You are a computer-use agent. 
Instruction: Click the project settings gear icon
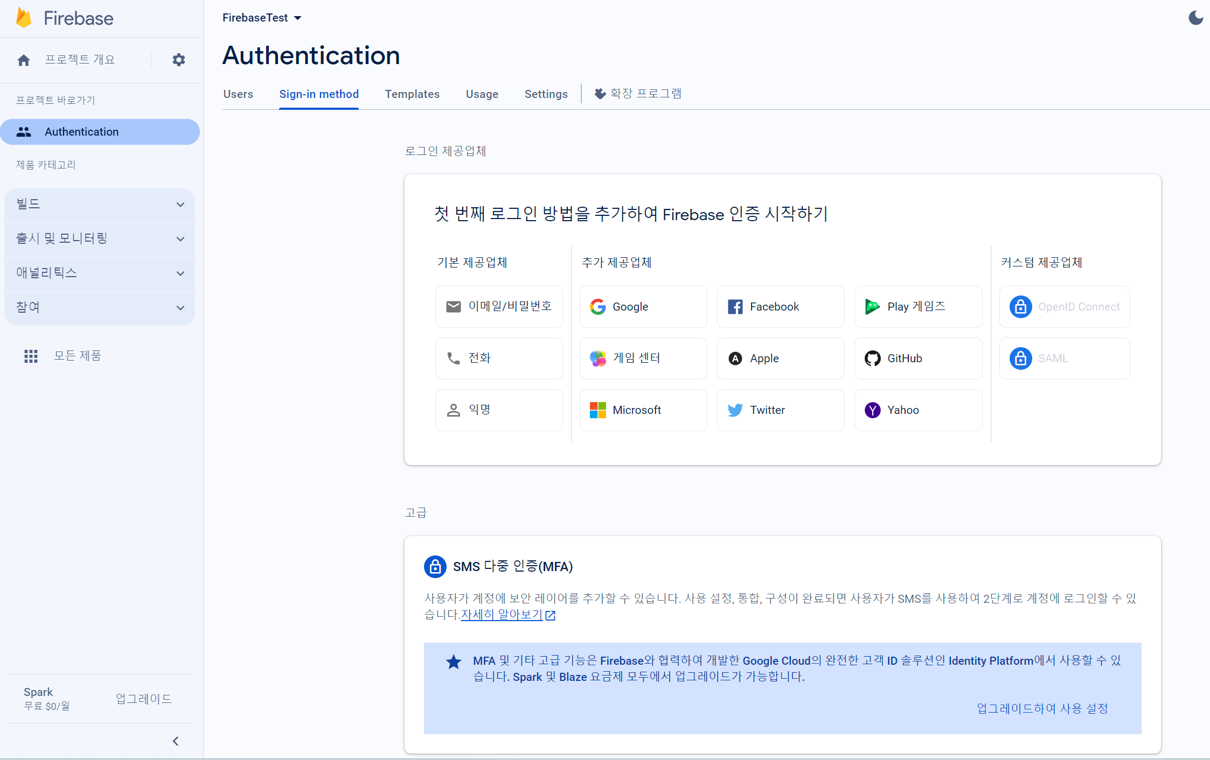tap(178, 60)
